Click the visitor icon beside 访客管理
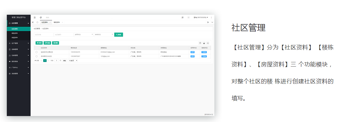 coord(10,55)
